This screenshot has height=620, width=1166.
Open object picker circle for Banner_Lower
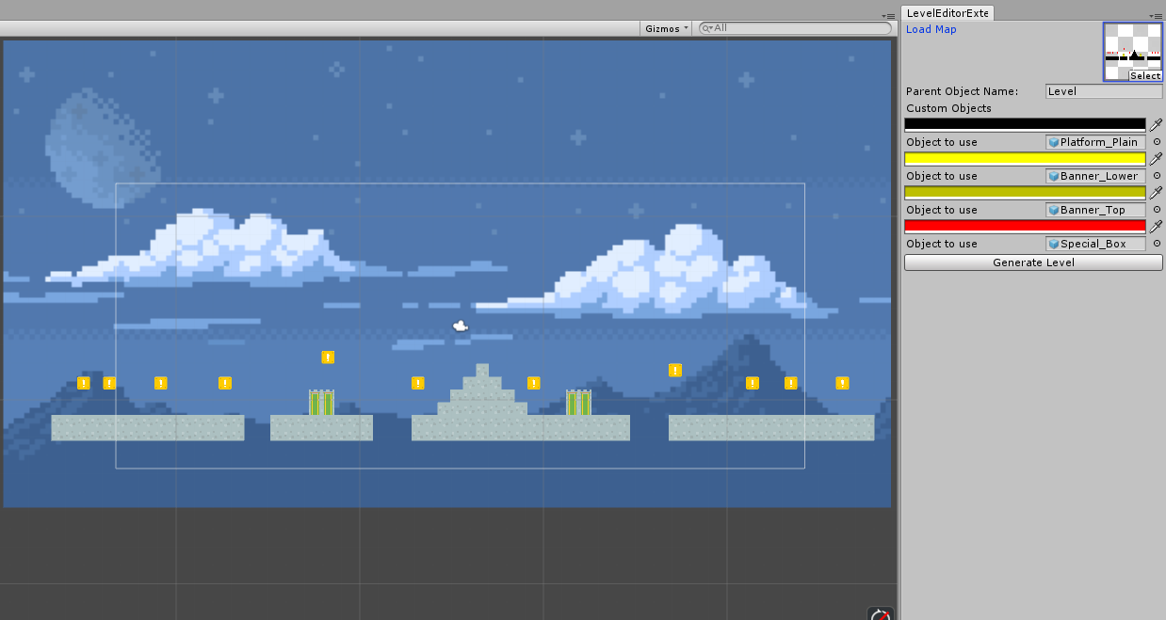point(1157,176)
